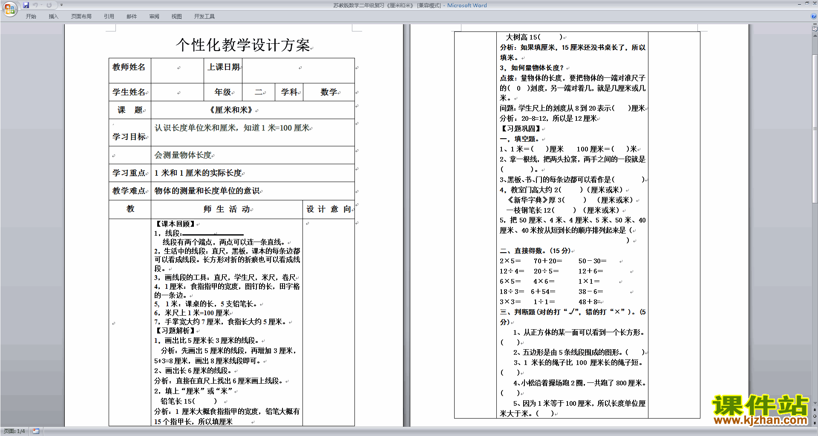
Task: Click the text 会测量物体长度
Action: tap(183, 155)
